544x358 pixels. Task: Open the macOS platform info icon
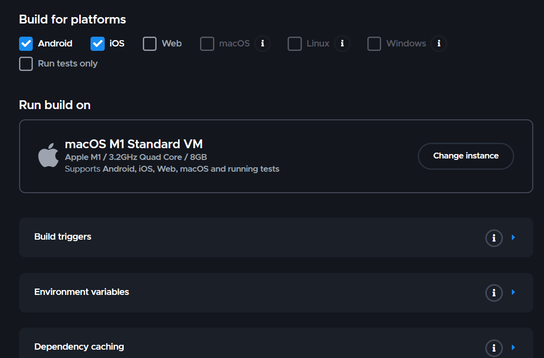(263, 44)
